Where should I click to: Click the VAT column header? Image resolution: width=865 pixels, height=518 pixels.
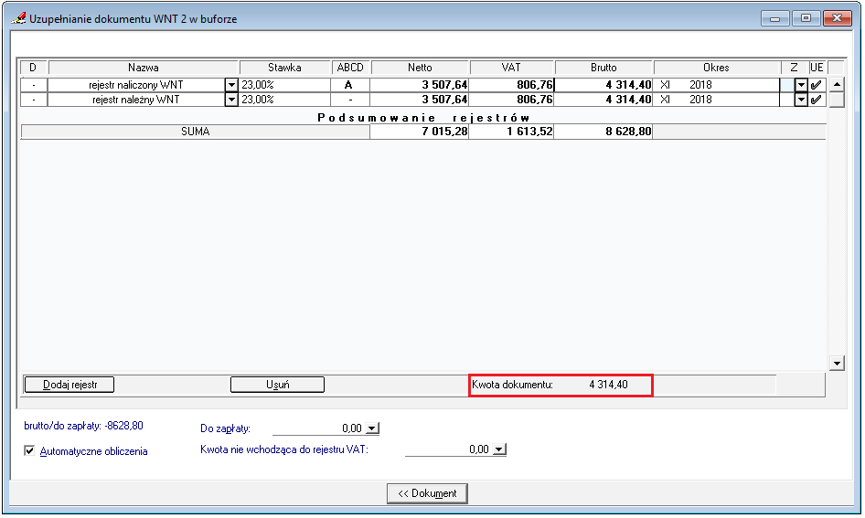(x=511, y=68)
